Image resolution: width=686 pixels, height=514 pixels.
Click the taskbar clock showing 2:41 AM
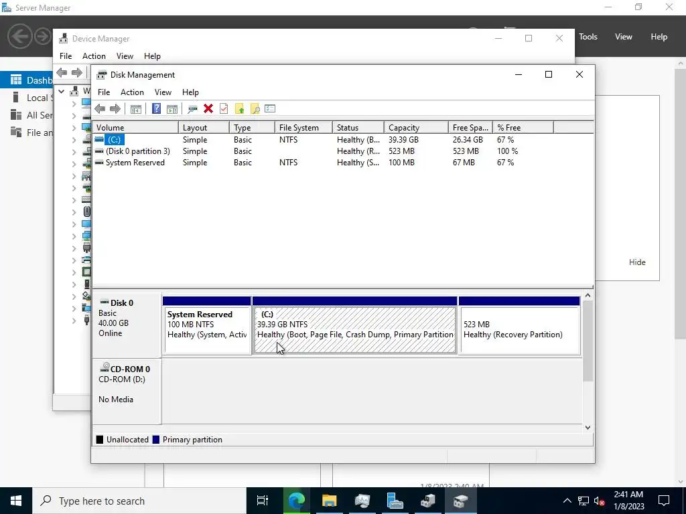628,501
